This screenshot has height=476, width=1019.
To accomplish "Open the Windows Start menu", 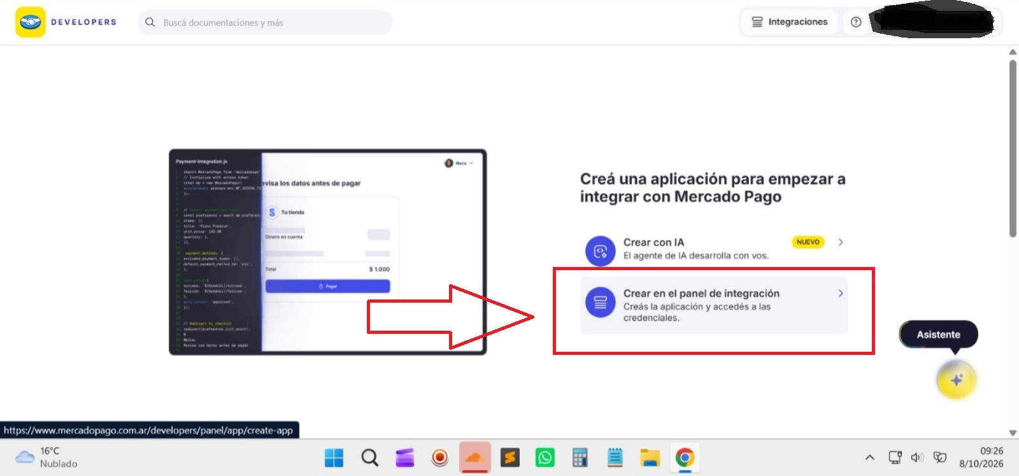I will 334,458.
